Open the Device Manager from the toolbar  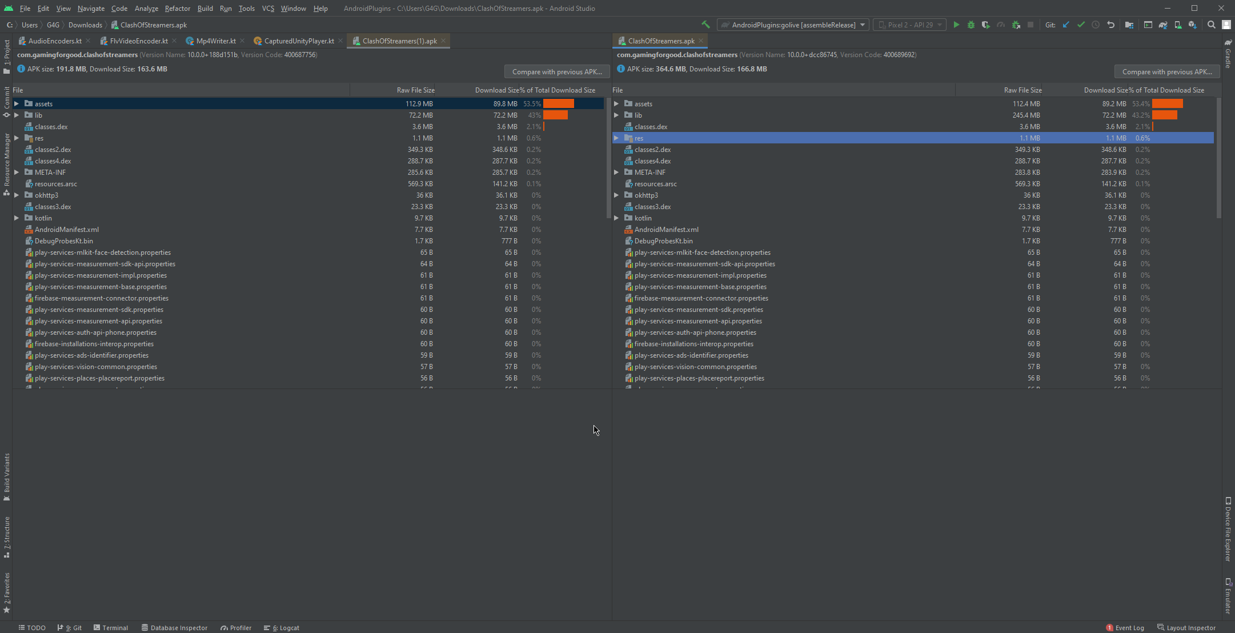tap(1177, 25)
